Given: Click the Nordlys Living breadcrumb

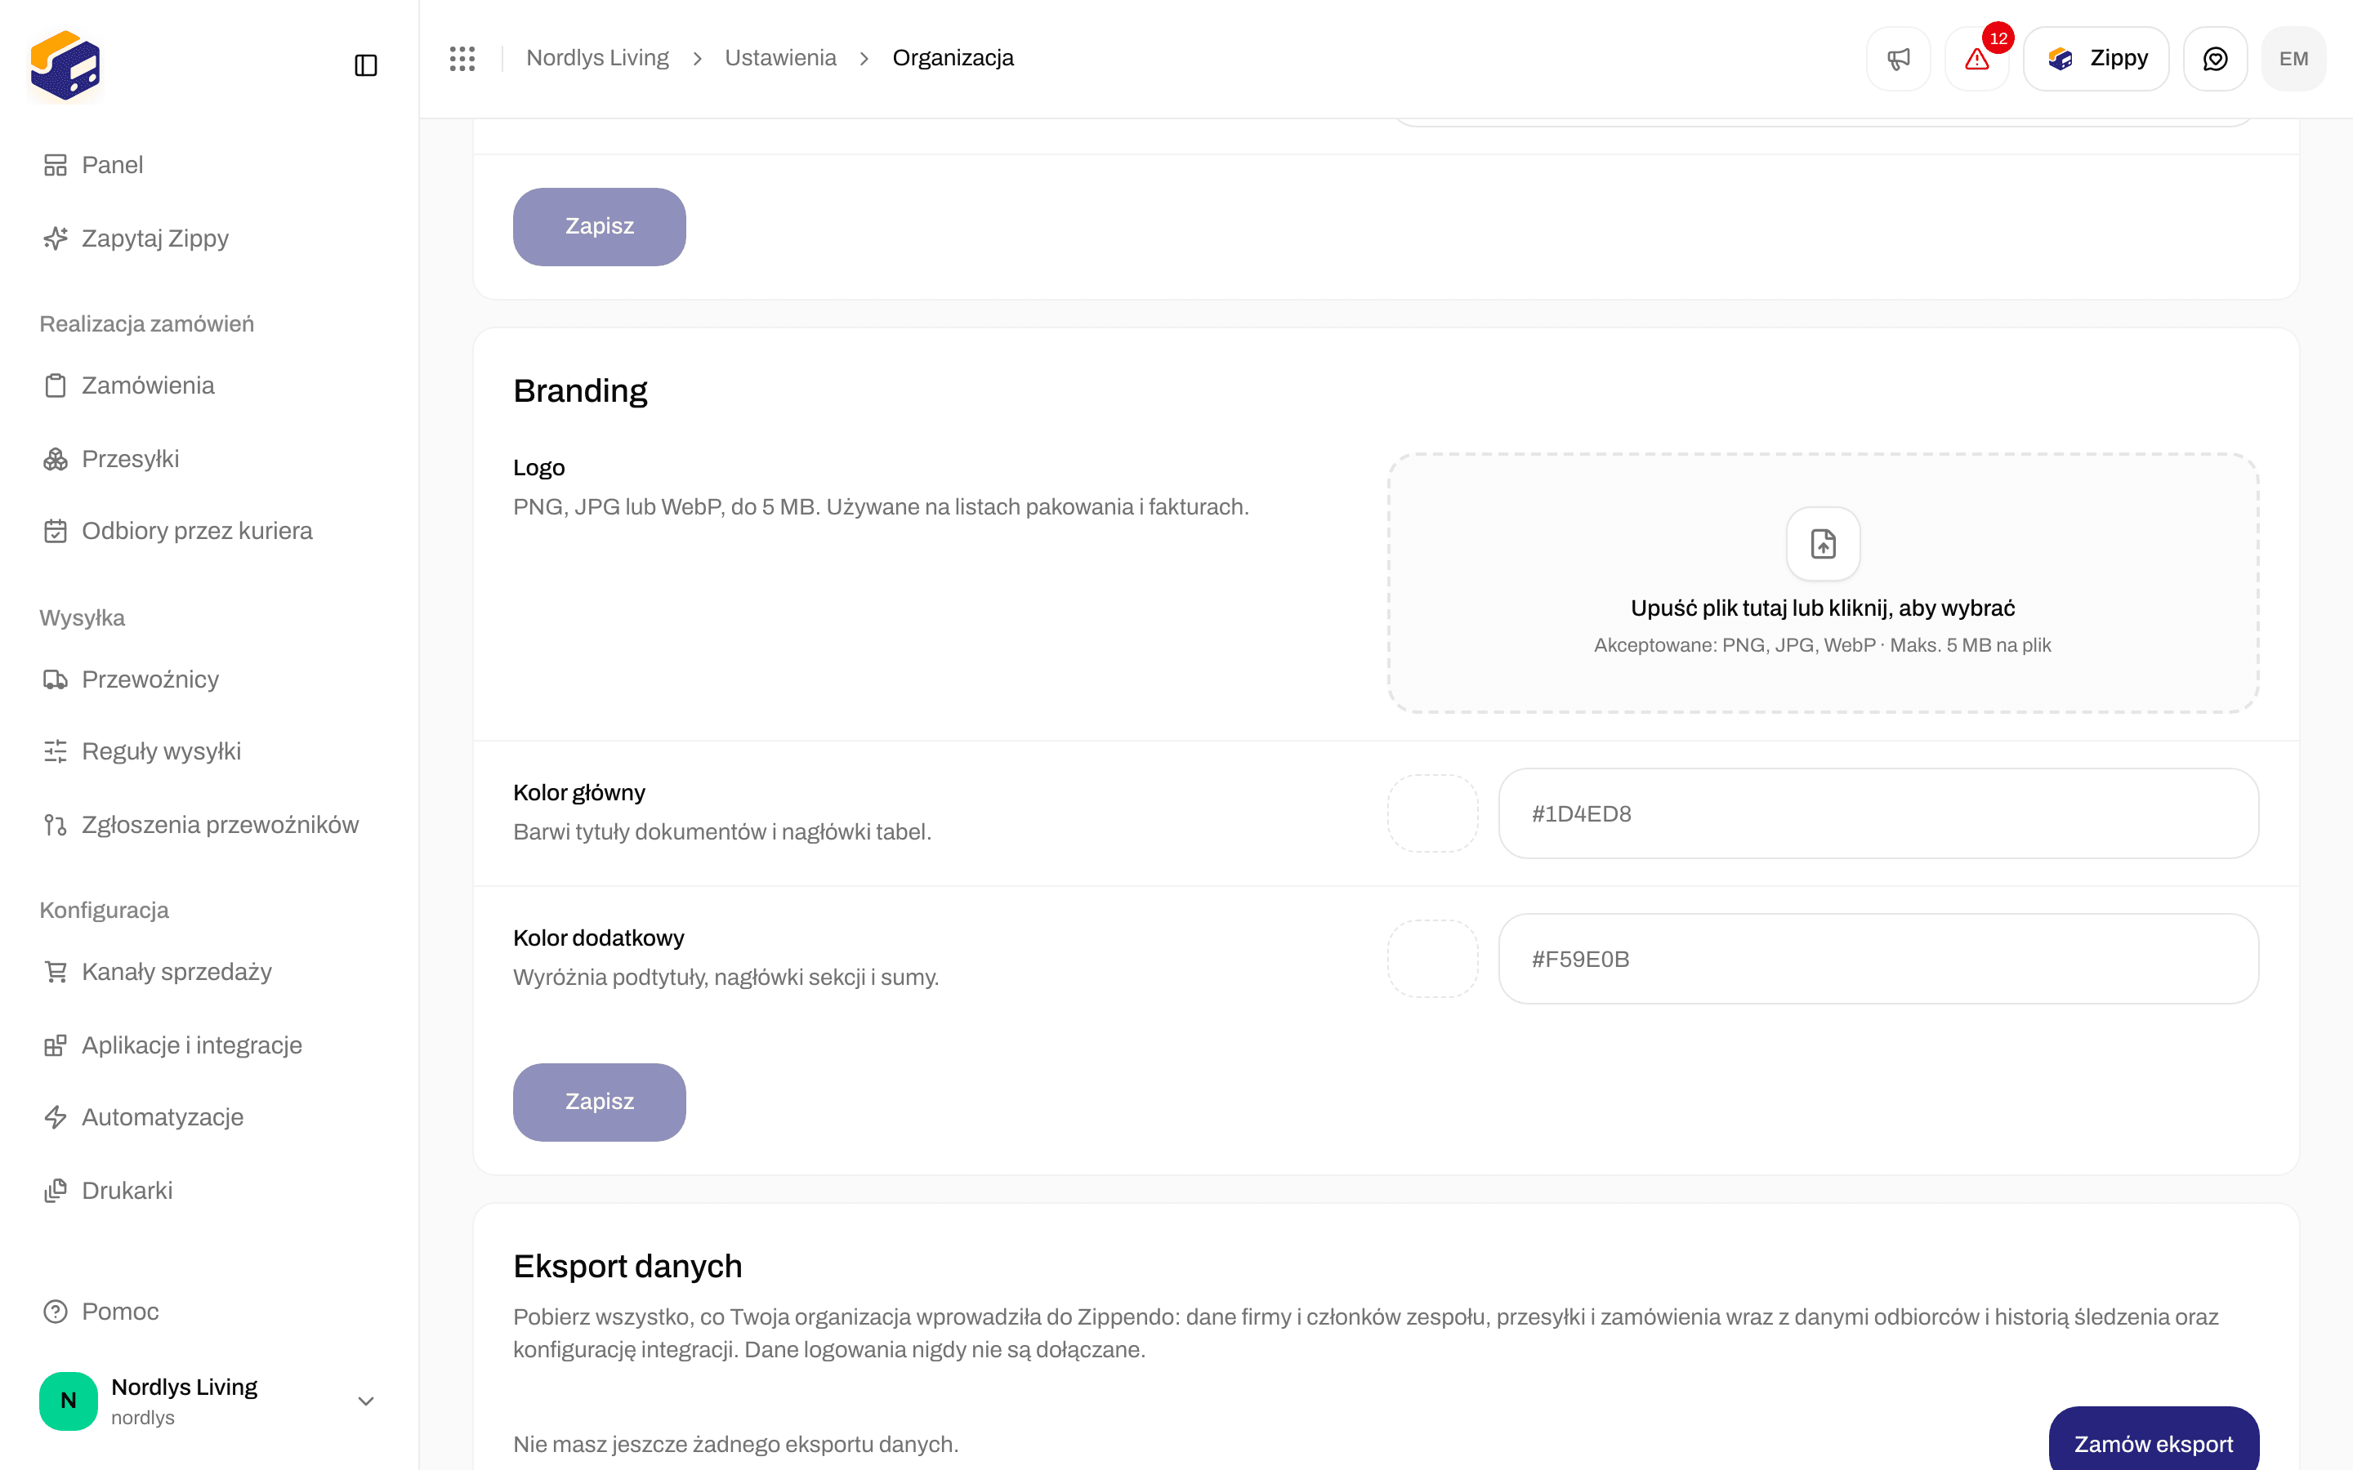Looking at the screenshot, I should [x=597, y=58].
